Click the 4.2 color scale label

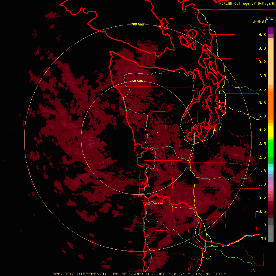pos(262,130)
